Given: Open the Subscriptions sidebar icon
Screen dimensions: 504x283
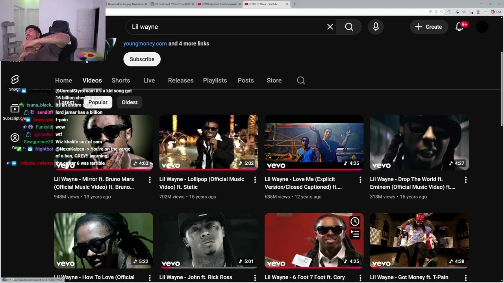Looking at the screenshot, I should pos(15,108).
